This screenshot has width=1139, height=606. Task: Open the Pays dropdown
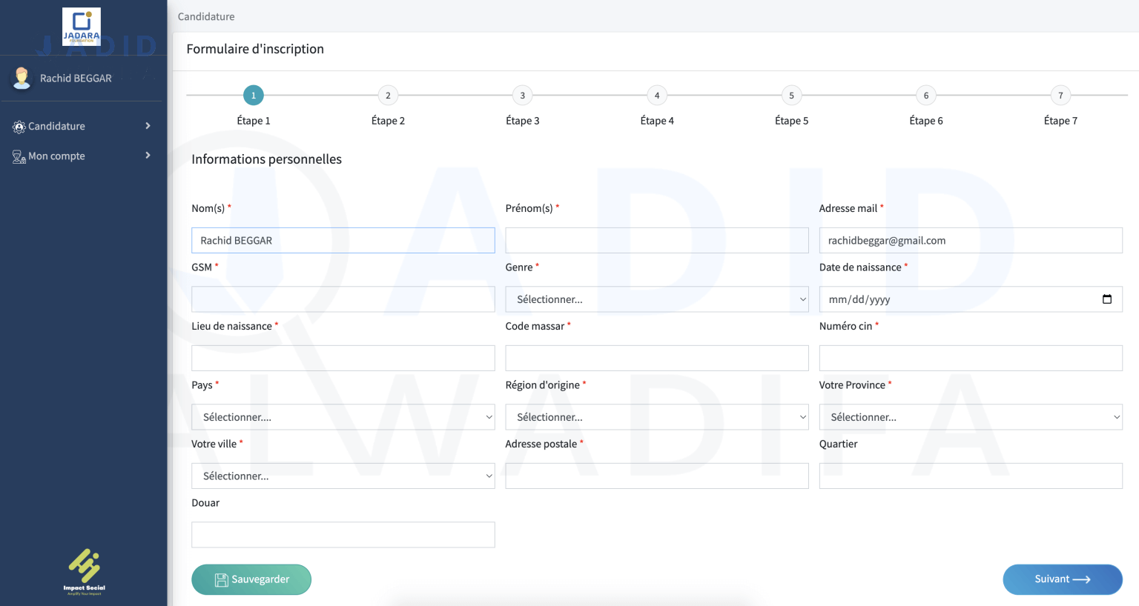point(343,417)
